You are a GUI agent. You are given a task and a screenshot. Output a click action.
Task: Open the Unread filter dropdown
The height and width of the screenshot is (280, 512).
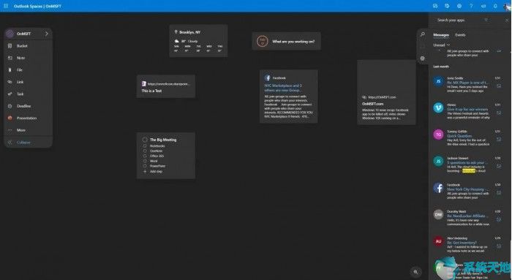[442, 45]
